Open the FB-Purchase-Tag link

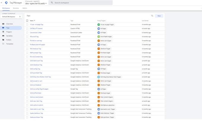click(x=35, y=53)
